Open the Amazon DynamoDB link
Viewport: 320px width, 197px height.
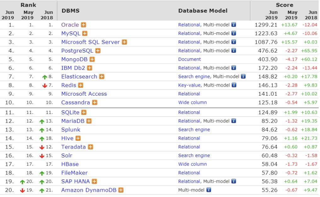pos(89,190)
